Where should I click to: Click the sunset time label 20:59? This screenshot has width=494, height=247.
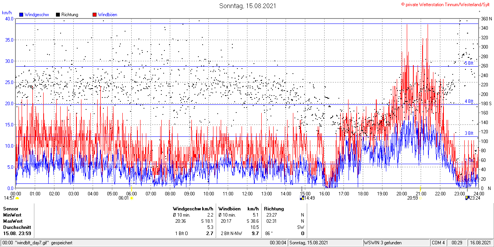pyautogui.click(x=412, y=198)
